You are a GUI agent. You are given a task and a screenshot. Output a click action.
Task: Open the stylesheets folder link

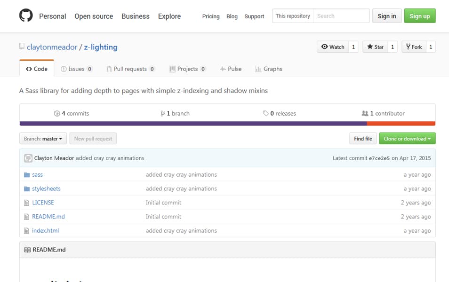pos(46,188)
